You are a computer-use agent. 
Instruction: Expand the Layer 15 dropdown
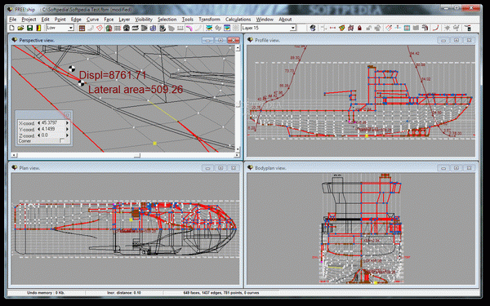pyautogui.click(x=269, y=28)
